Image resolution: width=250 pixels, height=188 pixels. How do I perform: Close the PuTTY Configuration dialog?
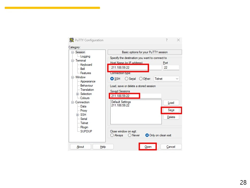click(178, 40)
